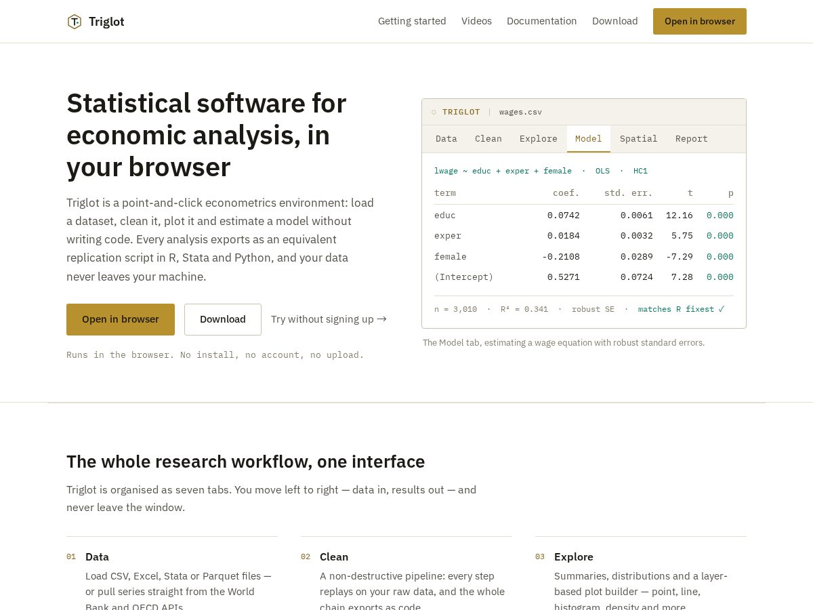Click the female row term

(451, 257)
